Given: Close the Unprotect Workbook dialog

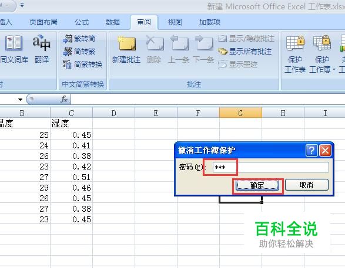Looking at the screenshot, I should (x=325, y=151).
